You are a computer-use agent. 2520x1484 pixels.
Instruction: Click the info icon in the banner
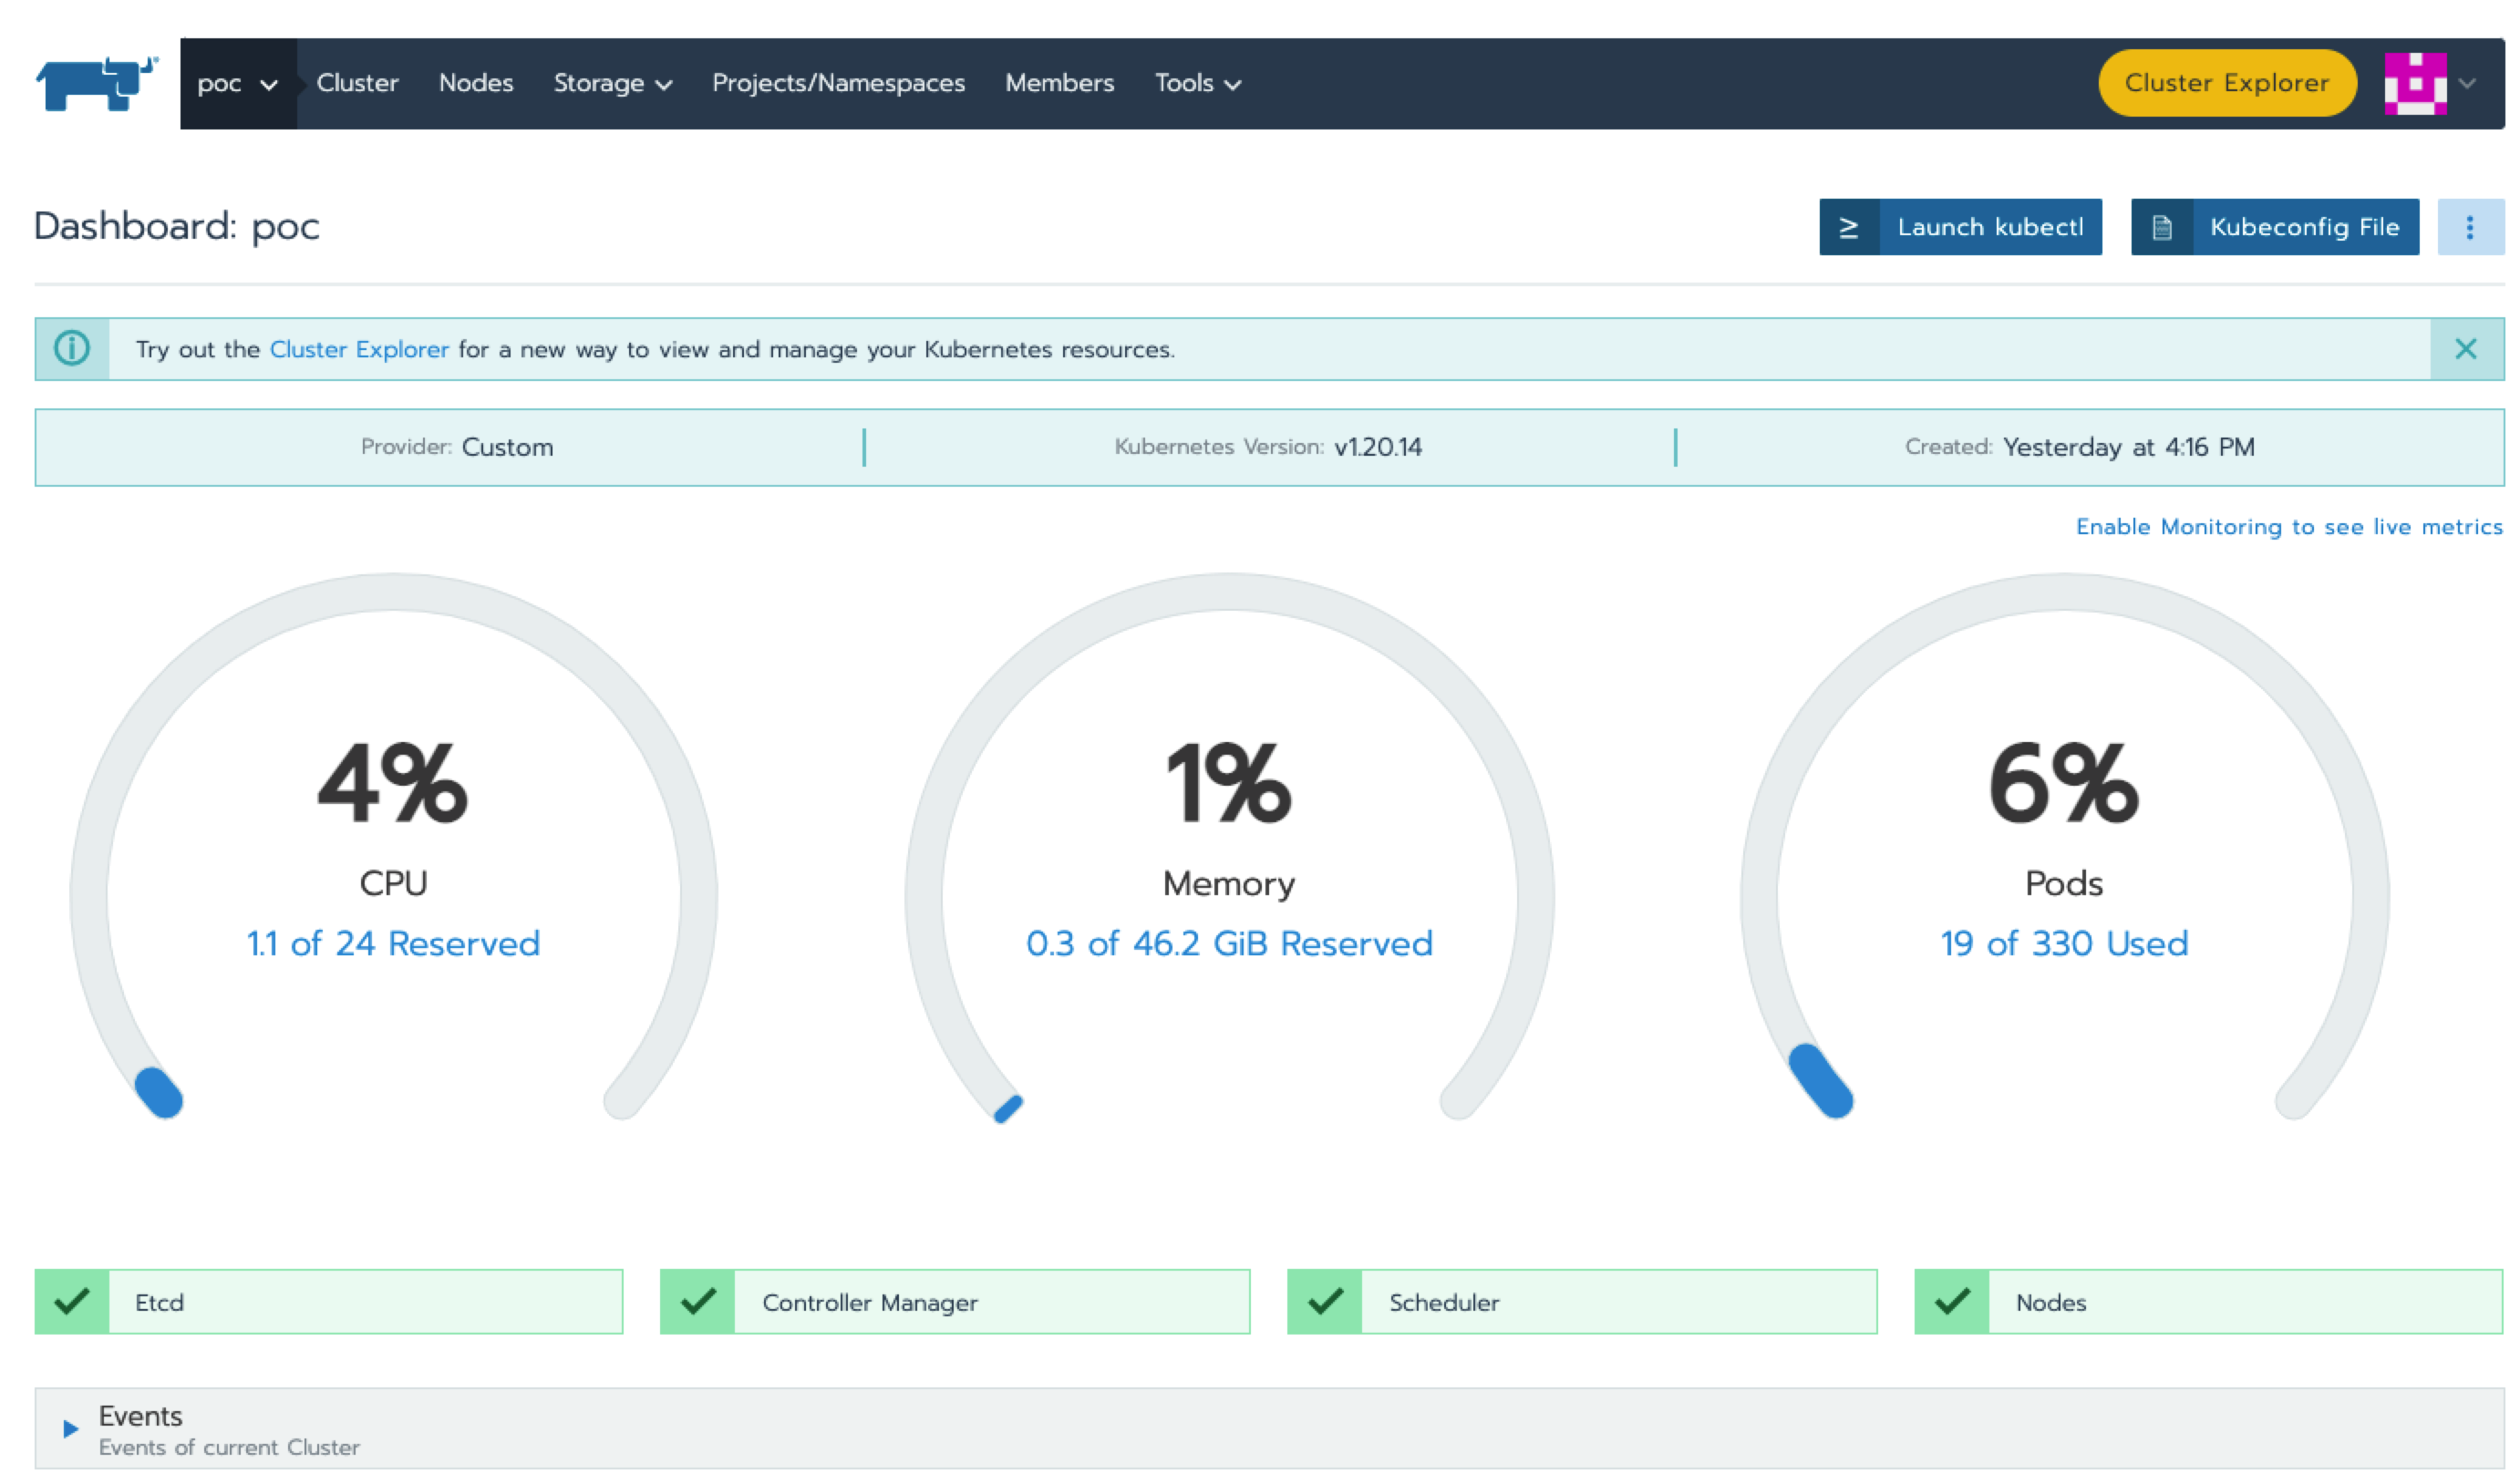(72, 349)
